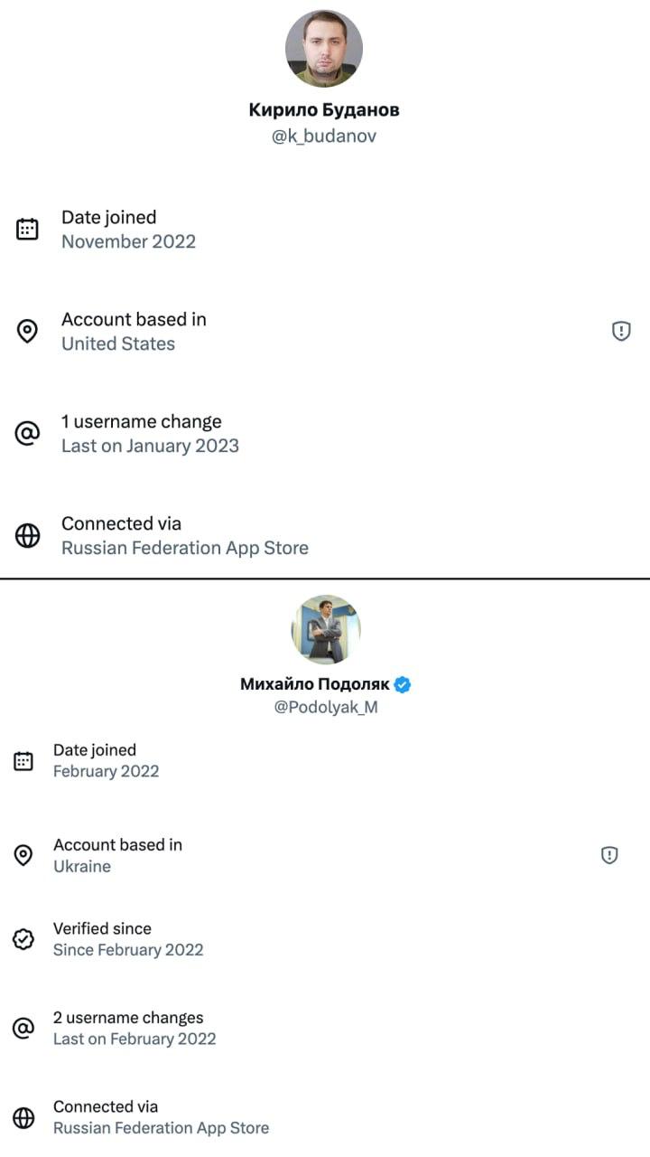Click the calendar icon beside February 2022 join date
This screenshot has height=1157, width=650.
pyautogui.click(x=23, y=761)
